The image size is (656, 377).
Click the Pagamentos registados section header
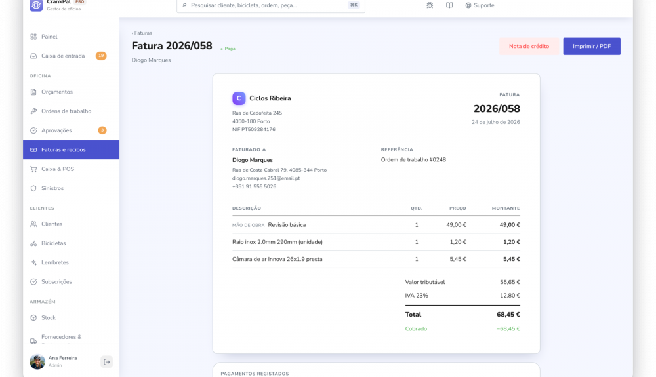click(255, 374)
